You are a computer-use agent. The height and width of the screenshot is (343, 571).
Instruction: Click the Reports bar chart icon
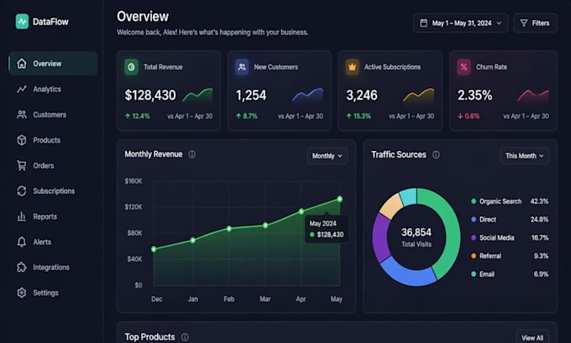[22, 216]
